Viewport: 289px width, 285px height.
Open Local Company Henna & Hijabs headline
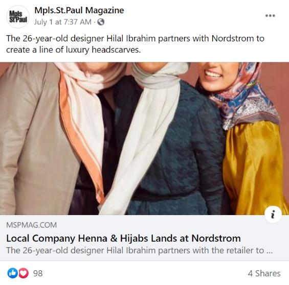(x=123, y=239)
